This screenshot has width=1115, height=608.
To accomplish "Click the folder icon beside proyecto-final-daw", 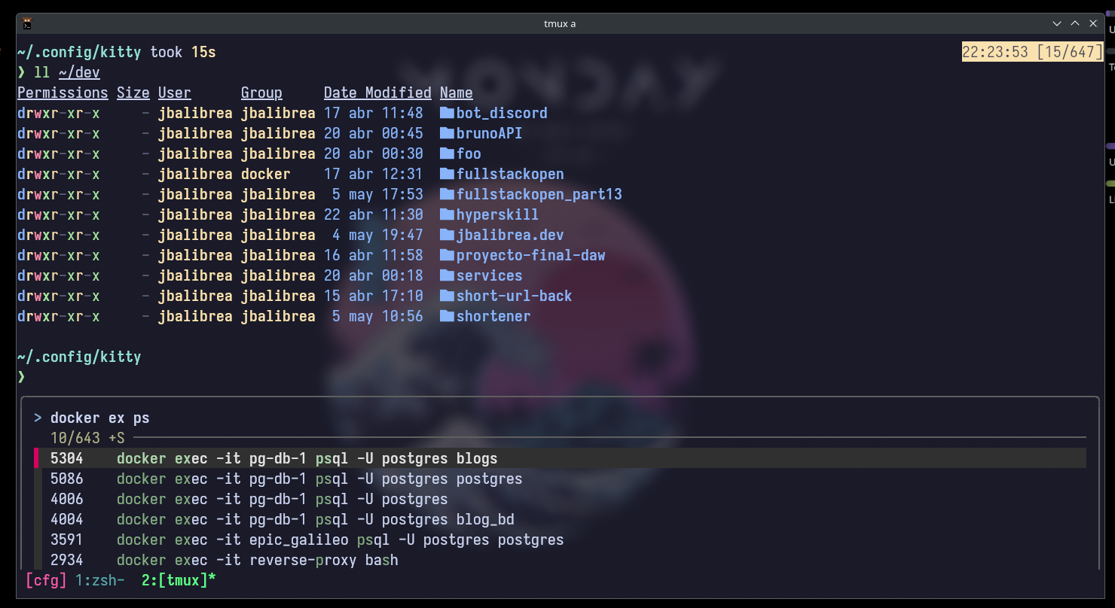I will pos(447,255).
